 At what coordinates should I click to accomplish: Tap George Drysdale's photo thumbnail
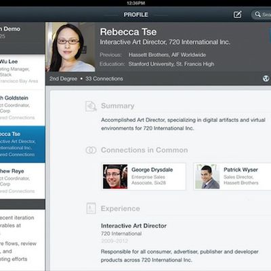pos(115,177)
